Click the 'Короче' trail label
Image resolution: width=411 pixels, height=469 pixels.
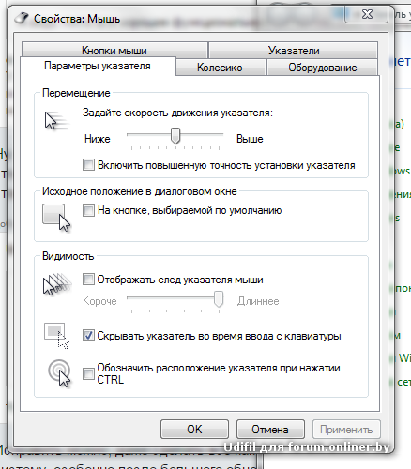point(99,301)
